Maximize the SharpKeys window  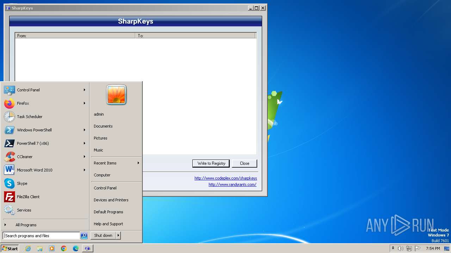(257, 8)
